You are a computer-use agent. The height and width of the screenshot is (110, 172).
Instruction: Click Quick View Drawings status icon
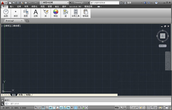coord(125,108)
